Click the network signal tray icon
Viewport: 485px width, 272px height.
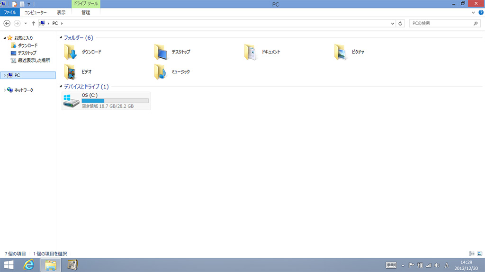[429, 265]
